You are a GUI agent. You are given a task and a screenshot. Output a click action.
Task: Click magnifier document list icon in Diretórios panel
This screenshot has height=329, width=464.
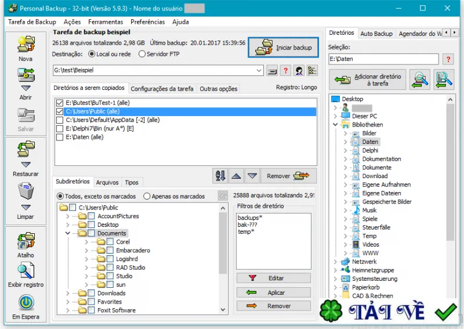(x=444, y=79)
